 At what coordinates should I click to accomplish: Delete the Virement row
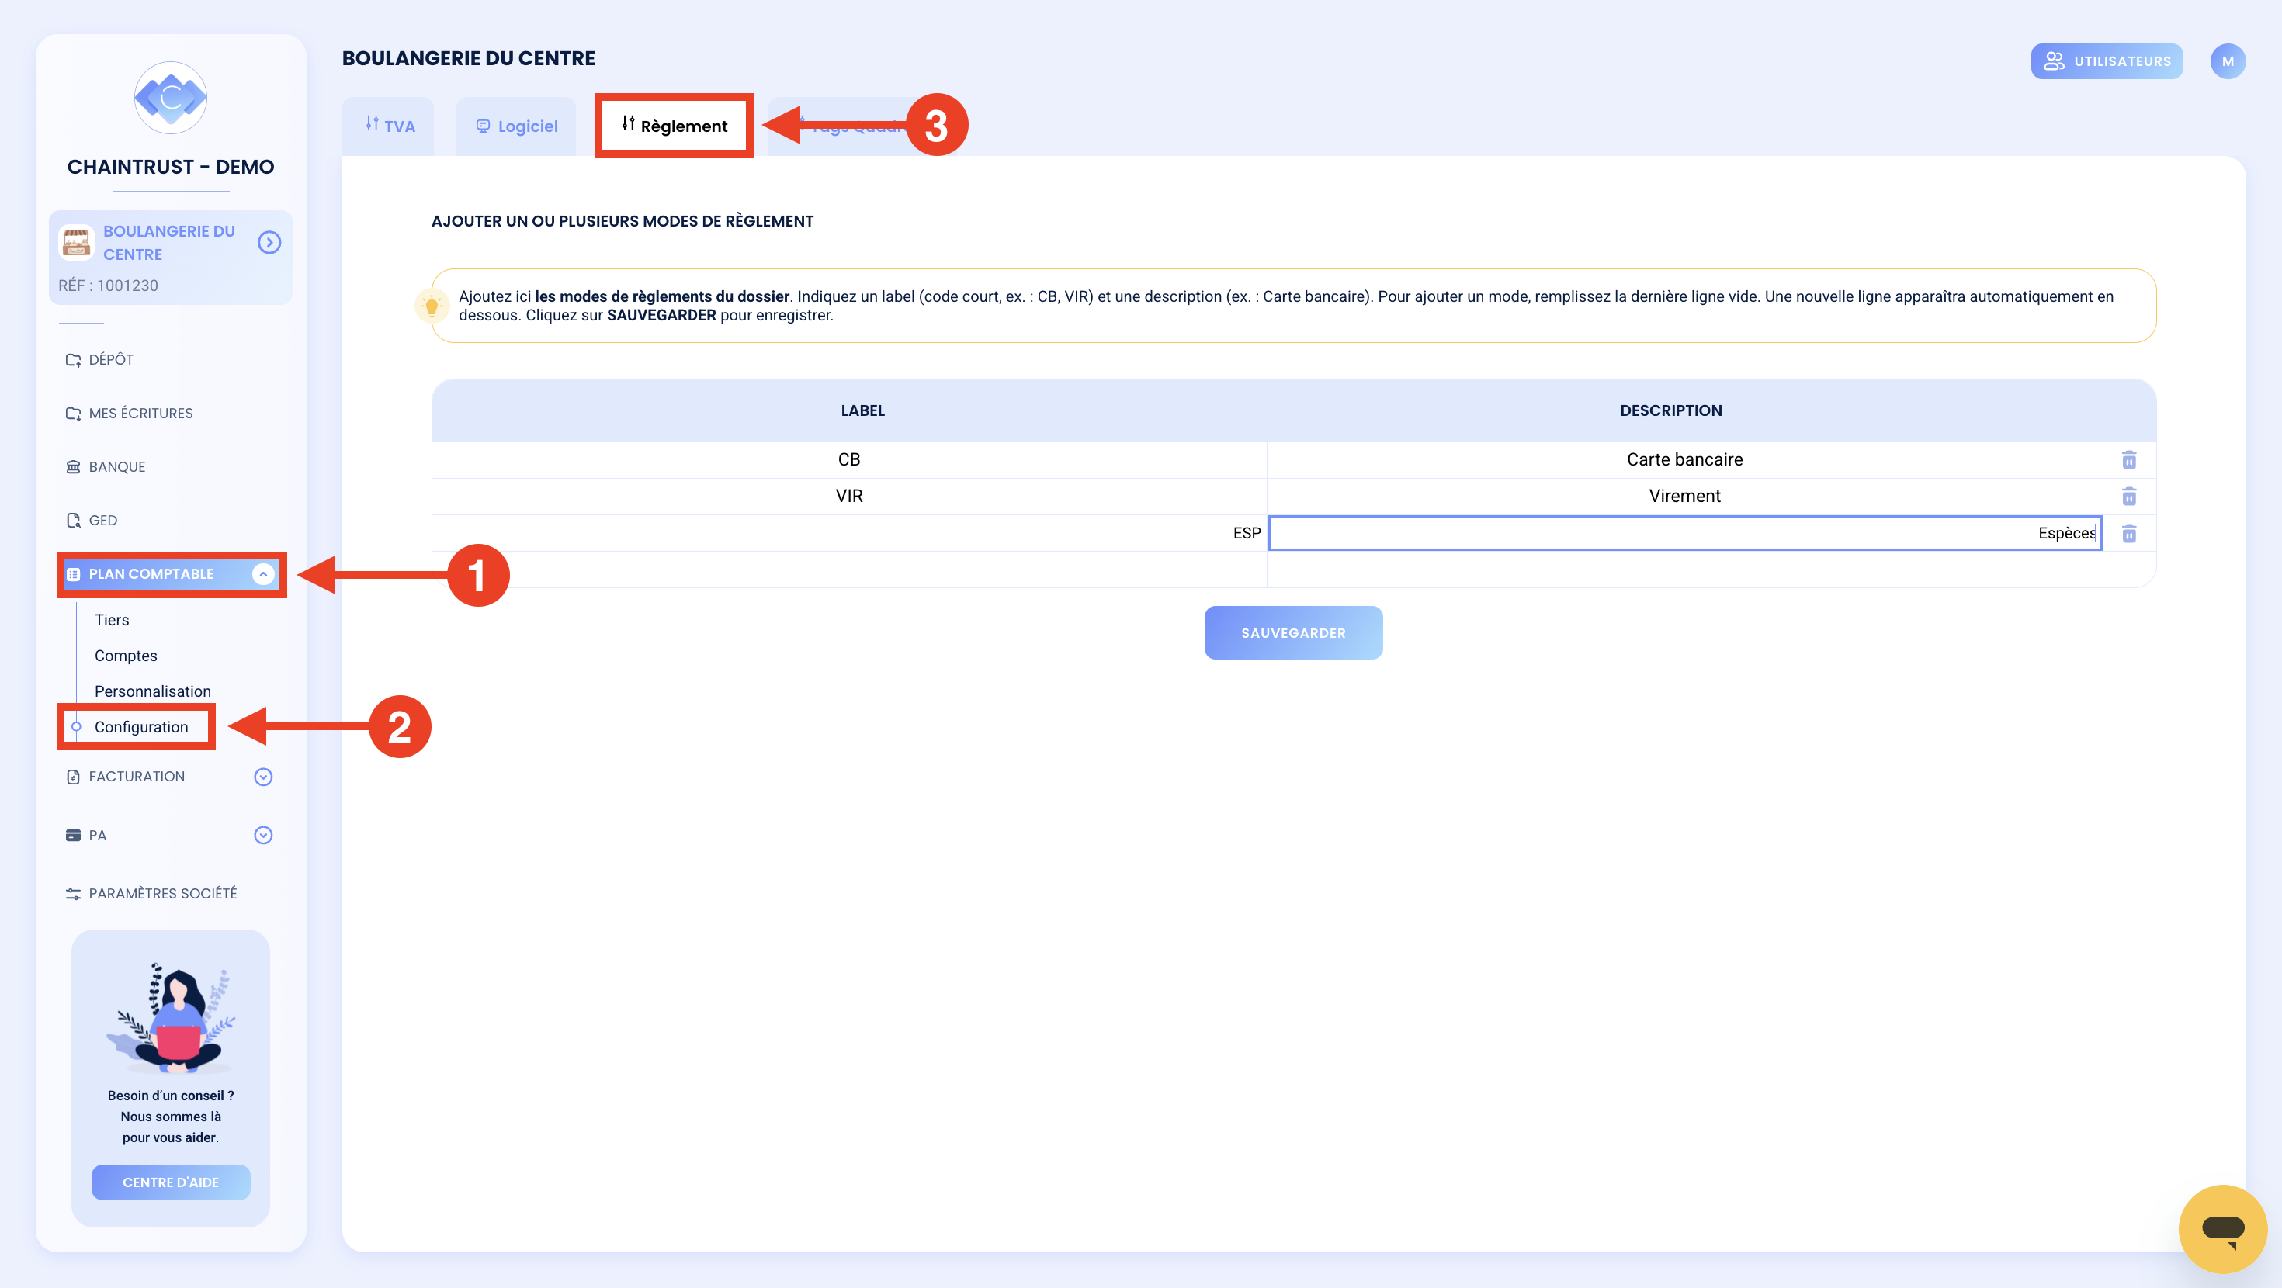click(x=2129, y=496)
